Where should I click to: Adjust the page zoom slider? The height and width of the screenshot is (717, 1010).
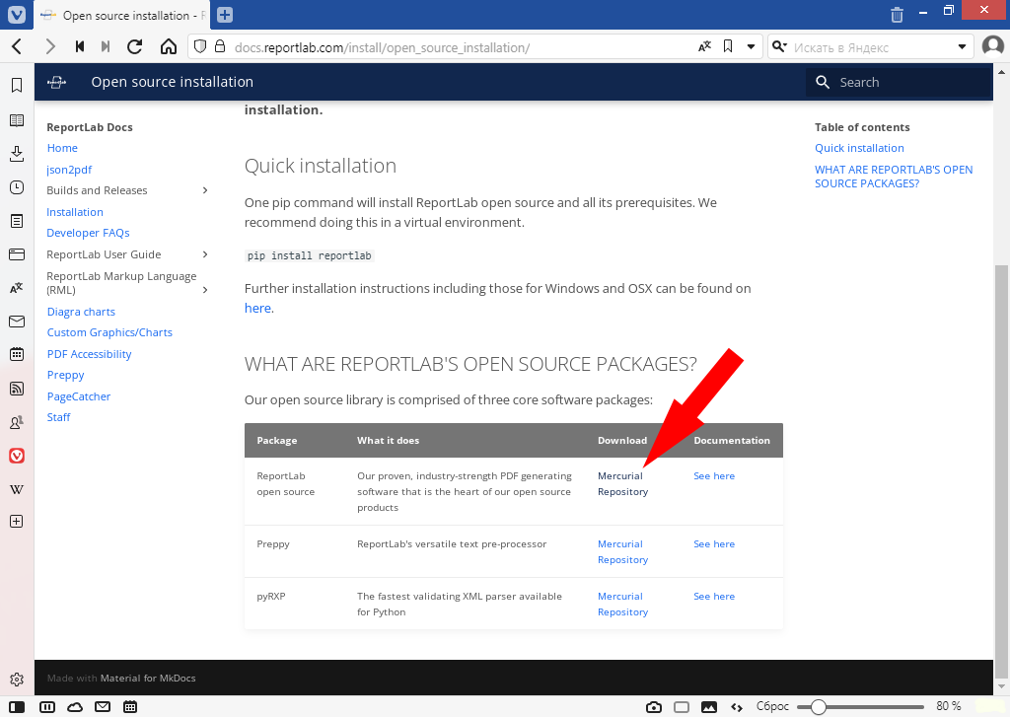pyautogui.click(x=818, y=706)
